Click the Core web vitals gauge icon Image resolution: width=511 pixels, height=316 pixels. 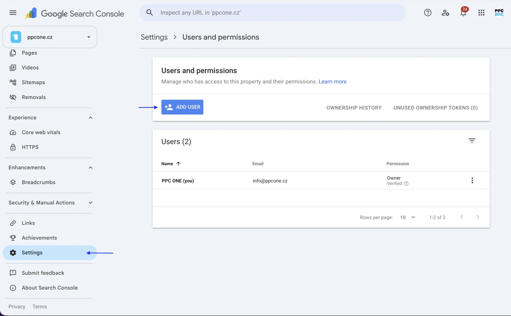coord(13,132)
